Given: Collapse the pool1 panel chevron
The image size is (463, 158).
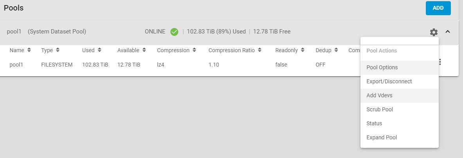Looking at the screenshot, I should pyautogui.click(x=448, y=32).
